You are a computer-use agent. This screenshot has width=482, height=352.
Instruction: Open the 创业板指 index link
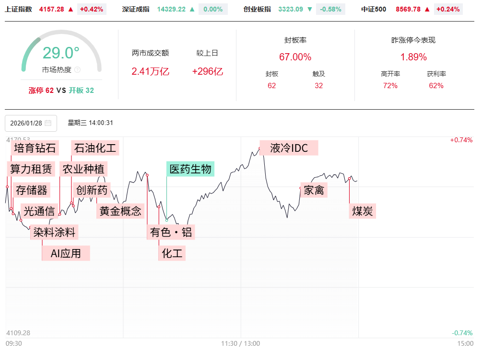257,9
